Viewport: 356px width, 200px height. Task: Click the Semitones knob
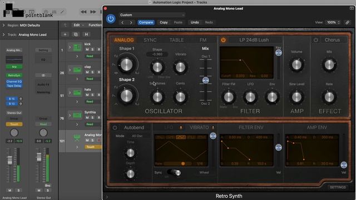pos(157,97)
